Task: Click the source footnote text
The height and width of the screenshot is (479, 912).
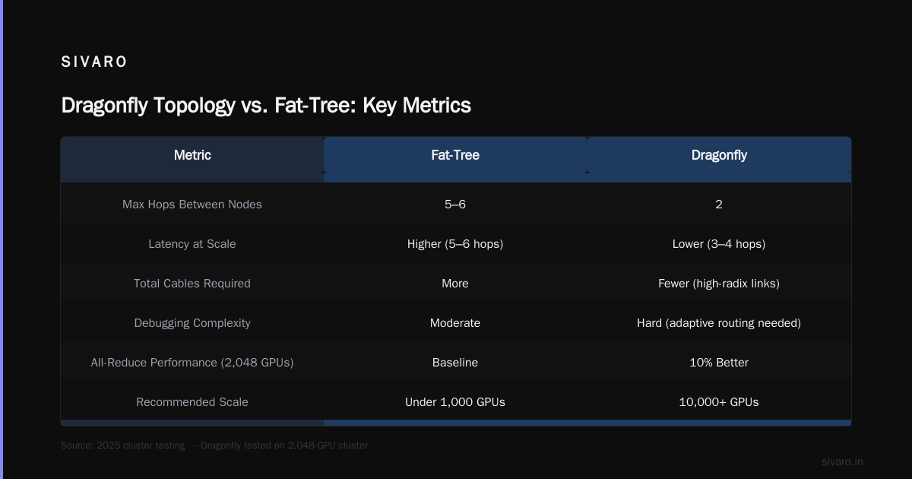Action: pyautogui.click(x=214, y=446)
